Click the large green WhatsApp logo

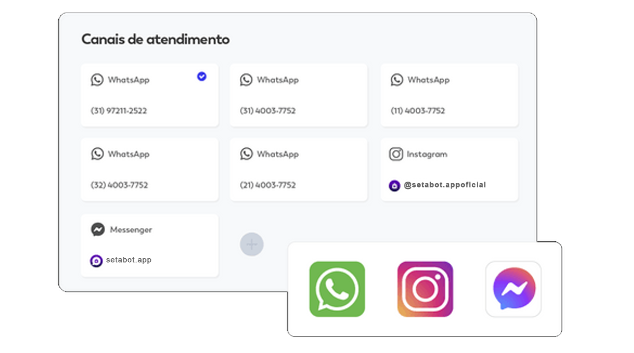[337, 289]
